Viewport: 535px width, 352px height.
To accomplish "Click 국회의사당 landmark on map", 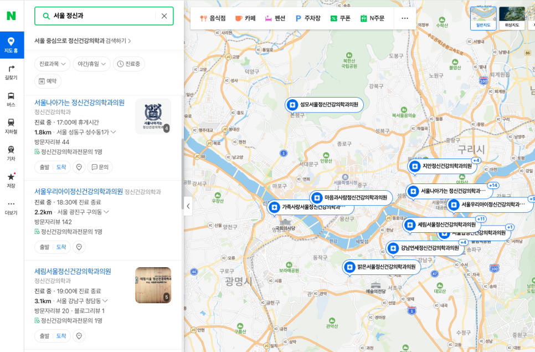I will pyautogui.click(x=285, y=226).
